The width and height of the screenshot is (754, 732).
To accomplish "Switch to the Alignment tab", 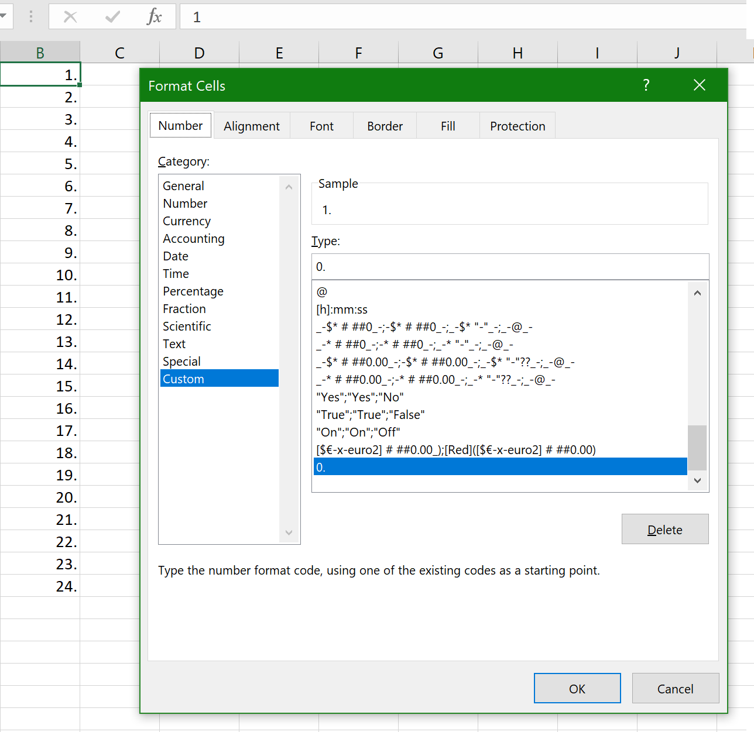I will [x=252, y=126].
